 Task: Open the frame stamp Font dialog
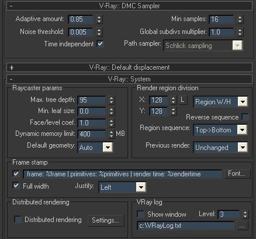(x=237, y=173)
